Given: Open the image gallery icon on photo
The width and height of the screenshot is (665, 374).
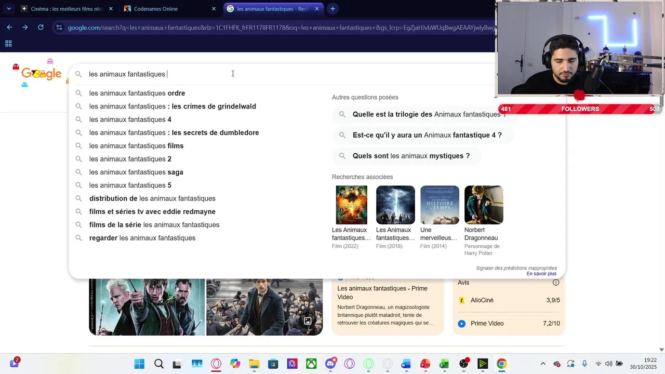Looking at the screenshot, I should [308, 321].
